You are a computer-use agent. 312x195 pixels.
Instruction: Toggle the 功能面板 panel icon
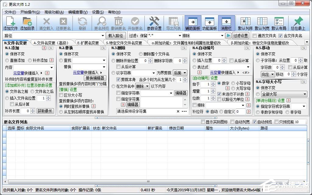[209, 21]
